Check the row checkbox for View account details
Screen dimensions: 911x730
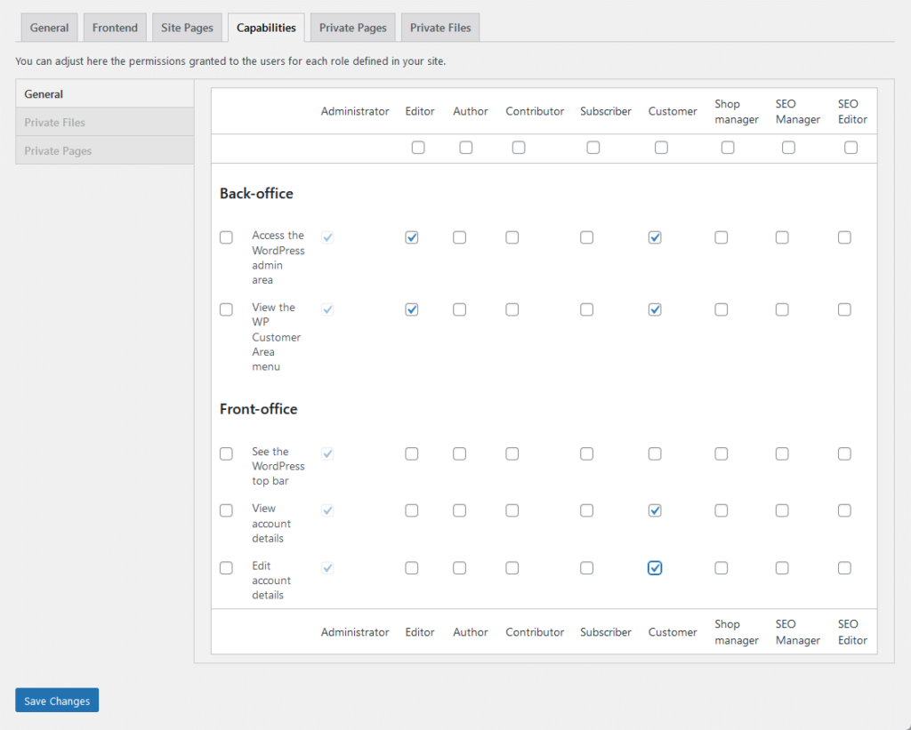coord(226,510)
